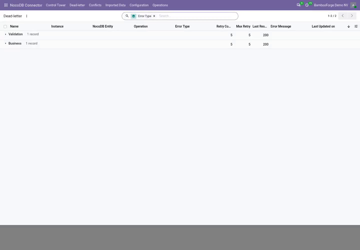Image resolution: width=360 pixels, height=250 pixels.
Task: Sort by the Name column header
Action: click(14, 26)
